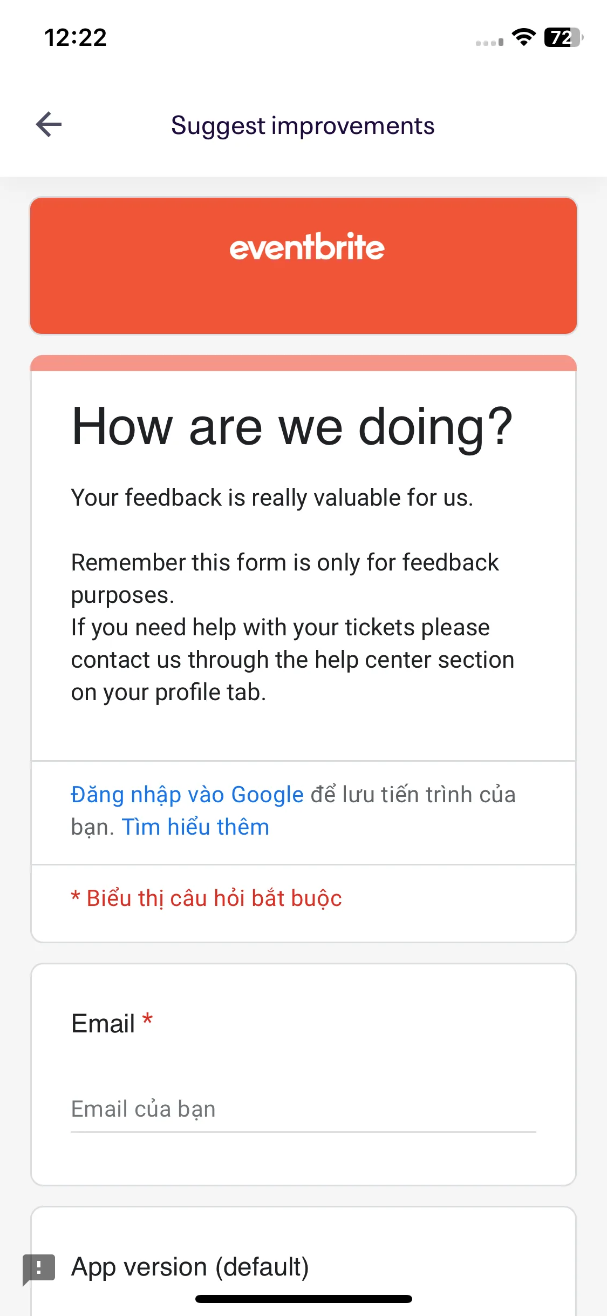Tap the Wi-Fi status icon
The image size is (607, 1316).
point(523,37)
